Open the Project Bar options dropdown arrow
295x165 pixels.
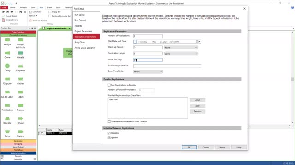[29, 28]
